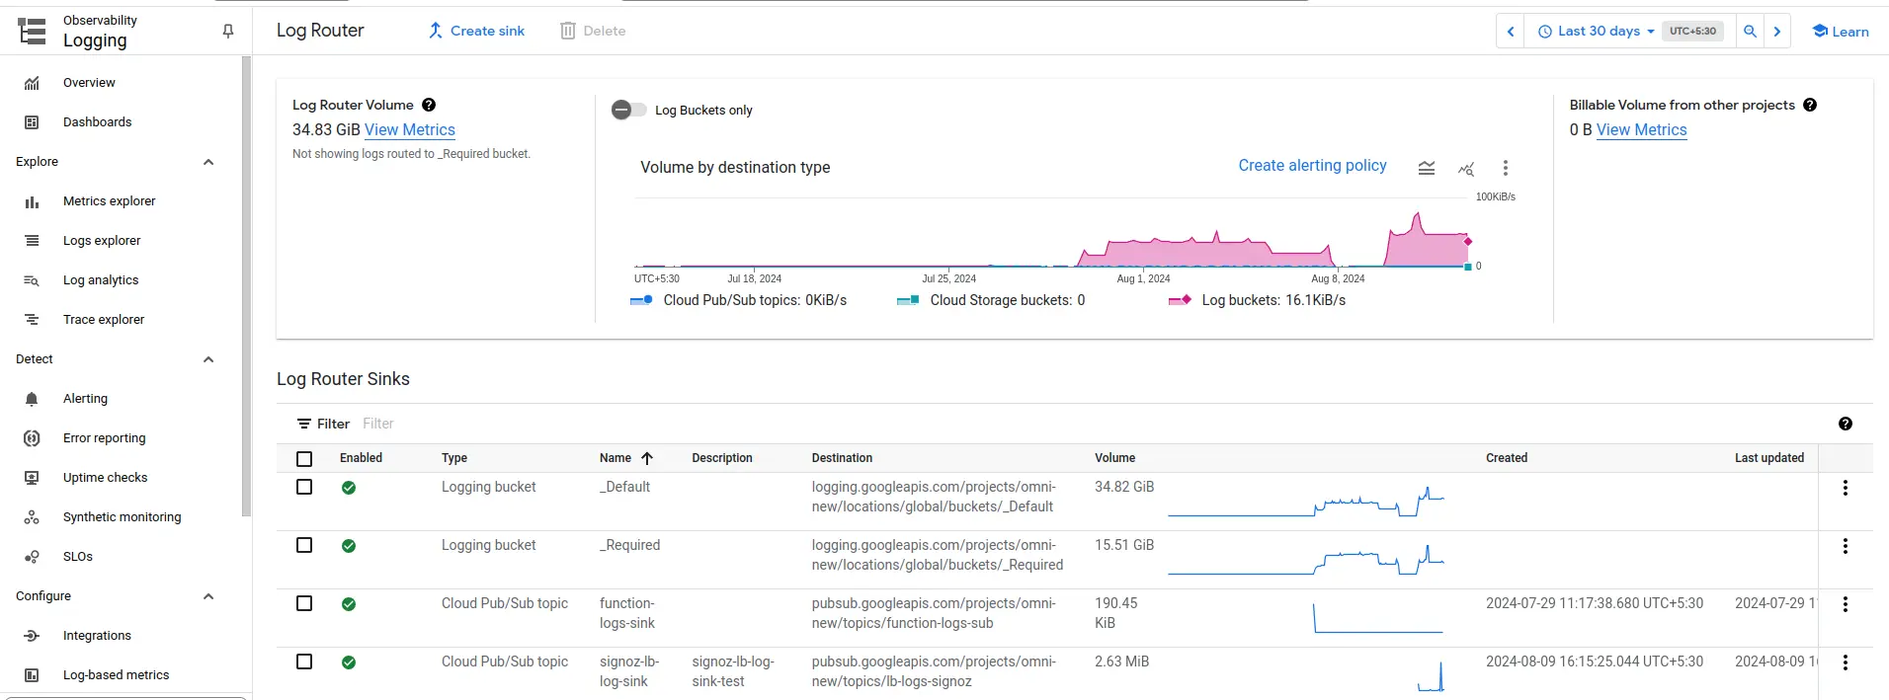Sort by the Created column header
Viewport: 1889px width, 700px height.
tap(1507, 458)
